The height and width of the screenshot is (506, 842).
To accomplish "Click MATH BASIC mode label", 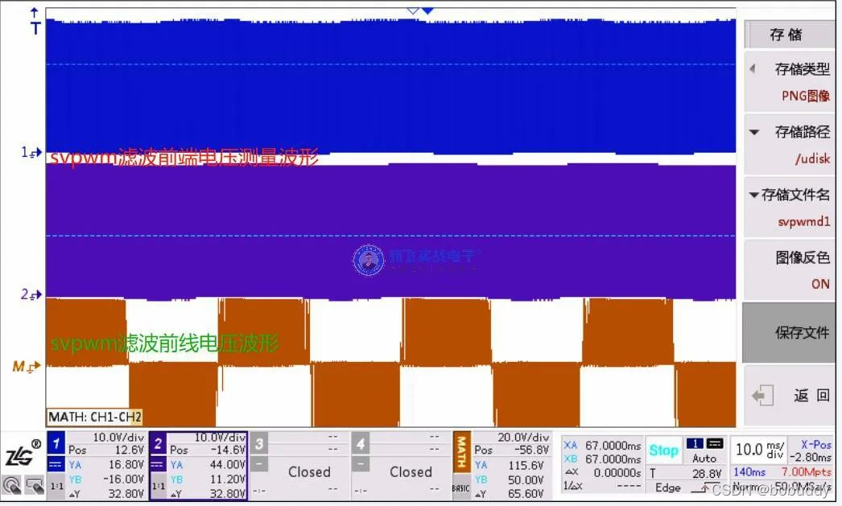I will (460, 488).
